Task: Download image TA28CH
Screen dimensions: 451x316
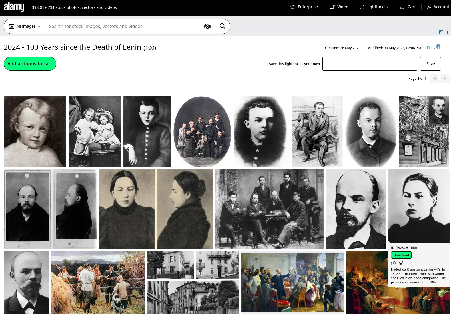Action: pyautogui.click(x=401, y=255)
